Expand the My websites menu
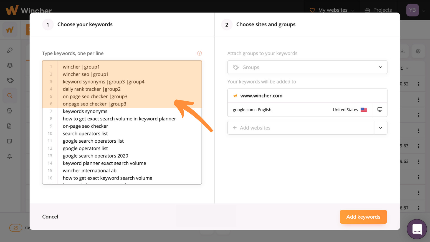 pos(353,10)
